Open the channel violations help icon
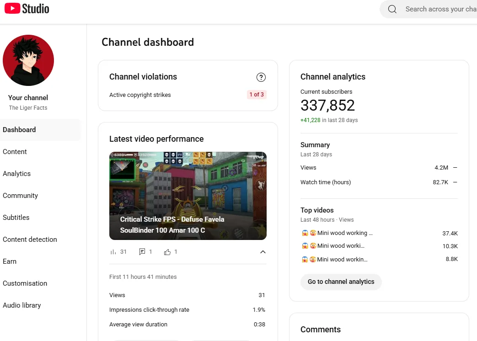Viewport: 477px width, 341px height. (261, 77)
